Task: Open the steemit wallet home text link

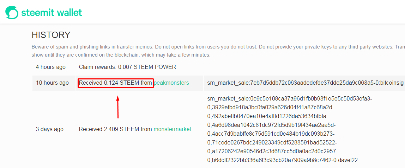Action: click(52, 13)
